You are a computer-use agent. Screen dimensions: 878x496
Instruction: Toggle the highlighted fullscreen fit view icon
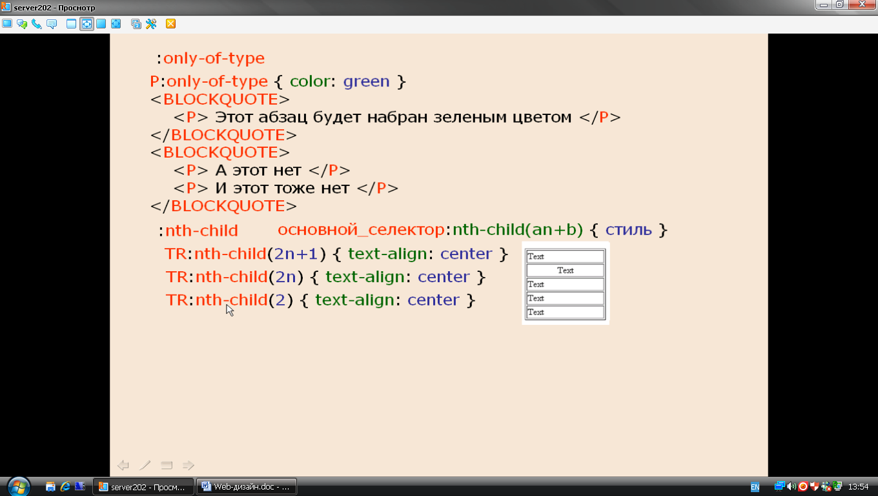[87, 24]
